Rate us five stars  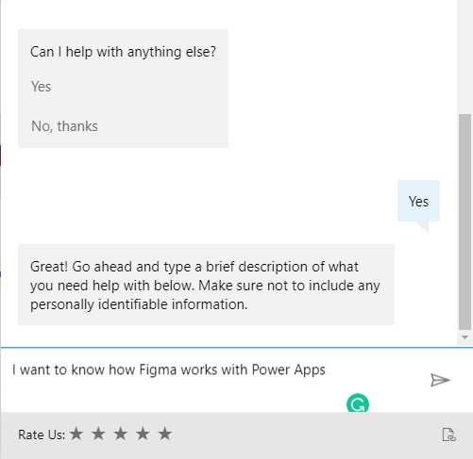click(x=165, y=434)
